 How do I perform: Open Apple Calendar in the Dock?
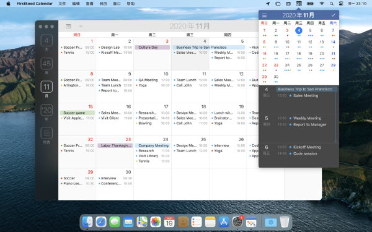(x=169, y=222)
